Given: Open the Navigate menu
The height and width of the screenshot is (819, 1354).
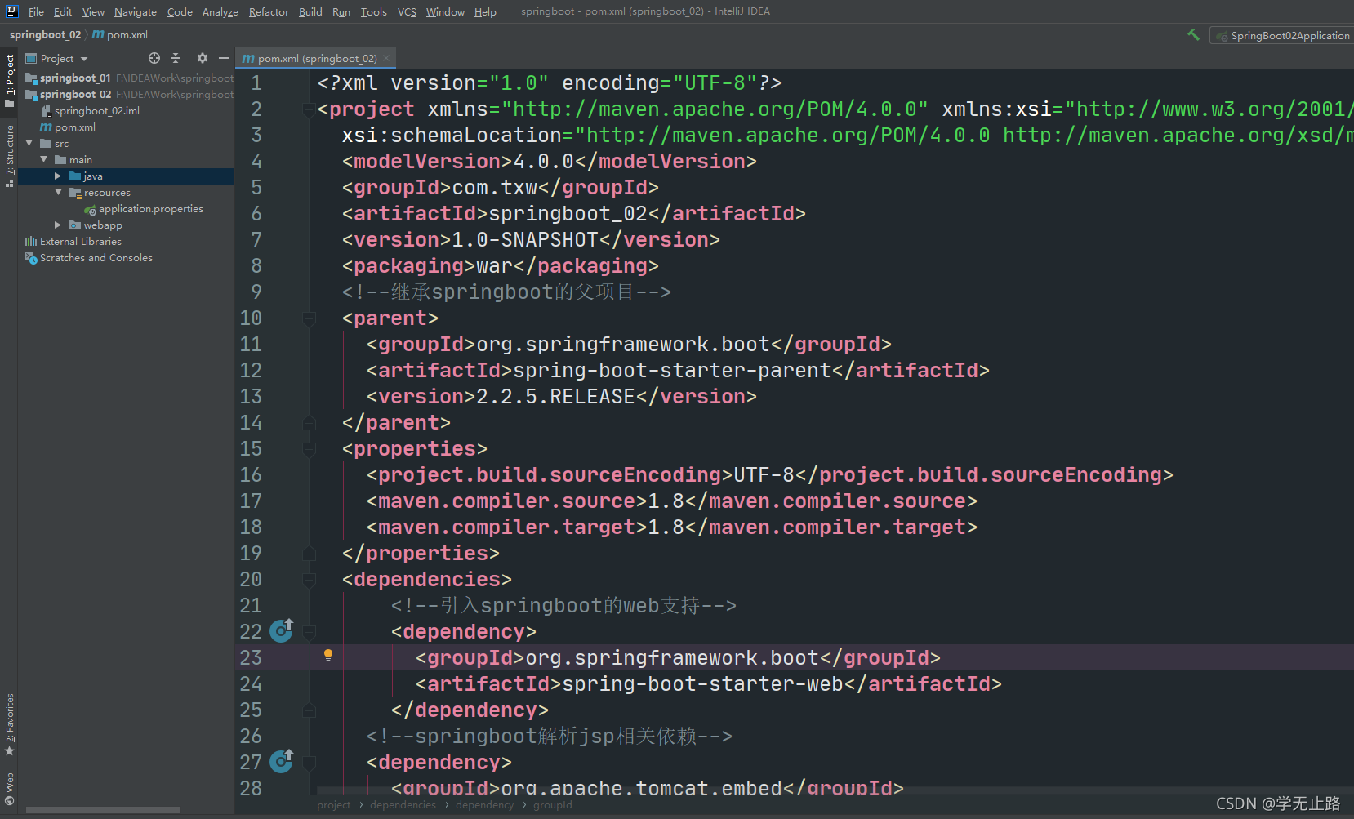Looking at the screenshot, I should pos(136,12).
